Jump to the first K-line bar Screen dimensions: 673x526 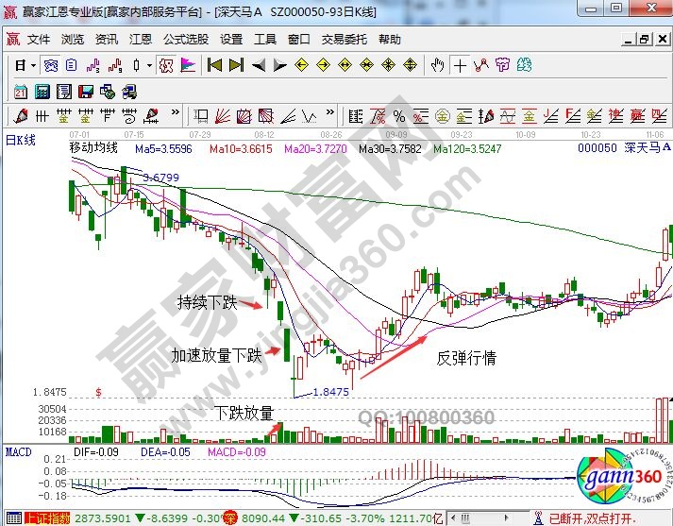[x=214, y=65]
